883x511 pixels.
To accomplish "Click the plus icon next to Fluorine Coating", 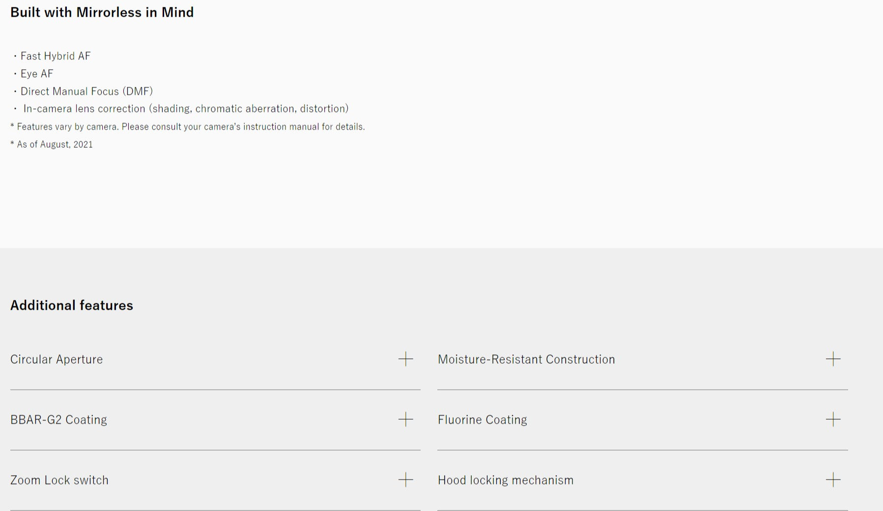I will pyautogui.click(x=833, y=419).
